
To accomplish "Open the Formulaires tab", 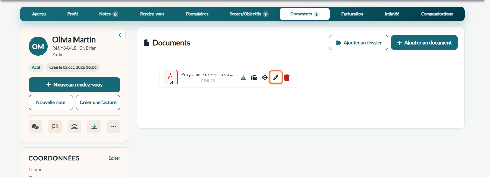I will point(197,14).
